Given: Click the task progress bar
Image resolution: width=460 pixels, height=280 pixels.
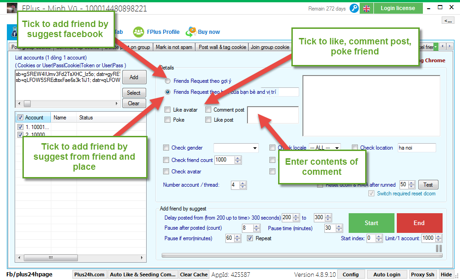Looking at the screenshot, I should (x=302, y=255).
